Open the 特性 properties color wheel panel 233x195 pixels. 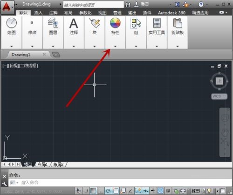click(115, 26)
